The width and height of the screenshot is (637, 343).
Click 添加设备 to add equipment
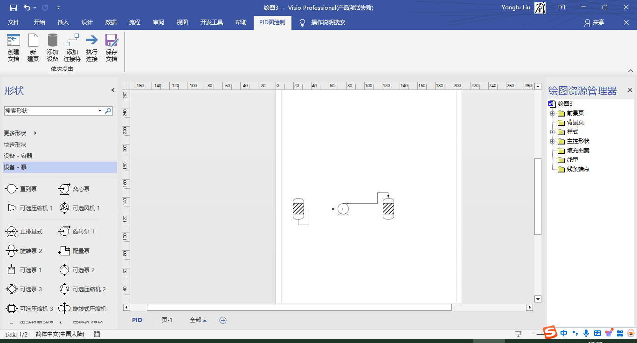click(x=53, y=48)
